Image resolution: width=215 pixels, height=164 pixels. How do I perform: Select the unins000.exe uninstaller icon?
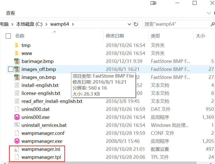(17, 117)
